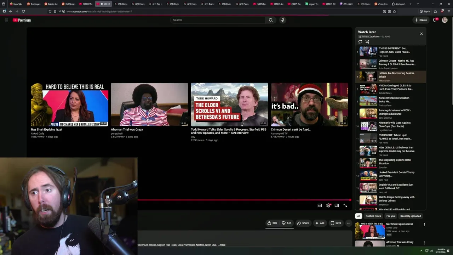Toggle theater mode in the player
Viewport: 453px width, 255px height.
point(337,205)
